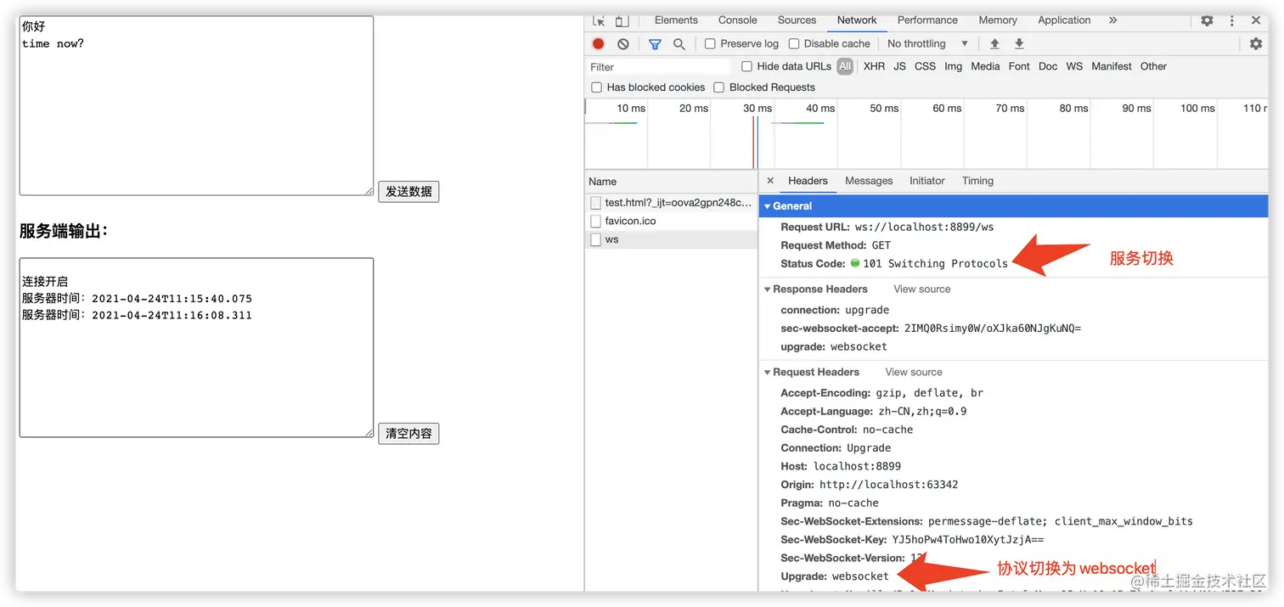Open network search magnifier icon
This screenshot has height=607, width=1284.
pos(679,44)
